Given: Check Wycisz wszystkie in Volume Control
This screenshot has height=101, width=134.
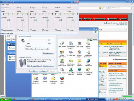Looking at the screenshot, I should coord(2,30).
